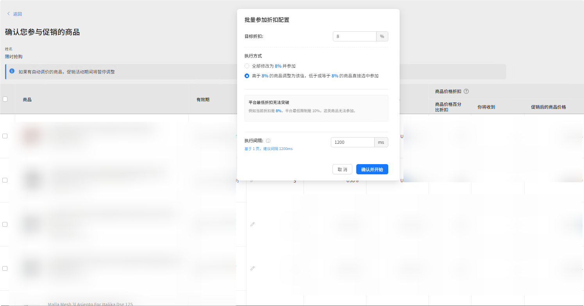Screen dimensions: 584x306
Task: Click the % suffix on the discount field
Action: [382, 36]
